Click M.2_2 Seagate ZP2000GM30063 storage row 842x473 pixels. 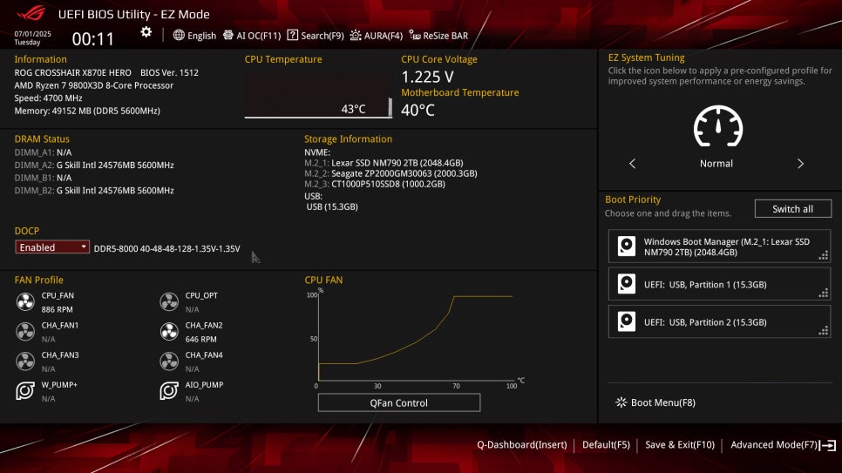pos(390,173)
